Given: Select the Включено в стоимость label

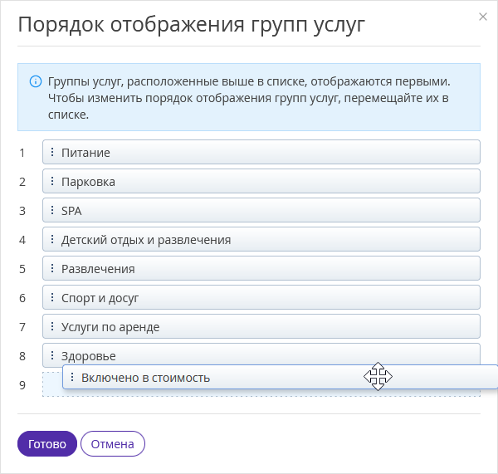Looking at the screenshot, I should coord(146,378).
